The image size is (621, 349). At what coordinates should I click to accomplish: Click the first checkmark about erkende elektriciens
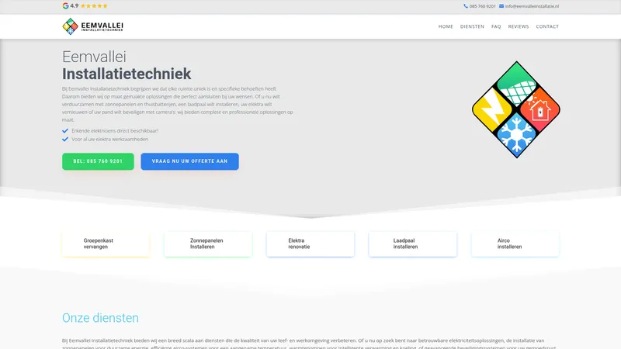coord(65,130)
